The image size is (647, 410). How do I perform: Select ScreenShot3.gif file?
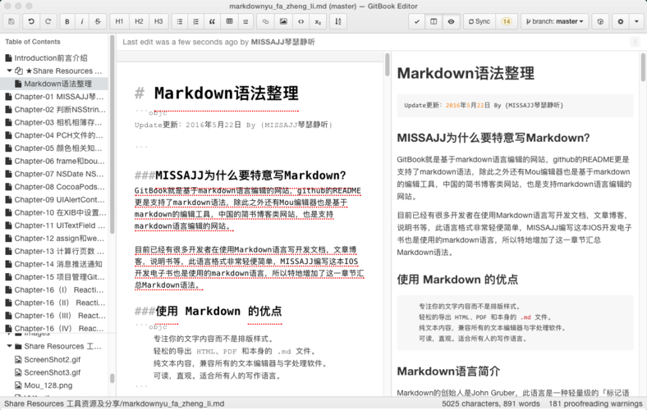pyautogui.click(x=48, y=372)
